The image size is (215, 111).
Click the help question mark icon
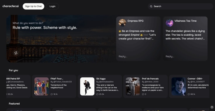[x=212, y=107]
